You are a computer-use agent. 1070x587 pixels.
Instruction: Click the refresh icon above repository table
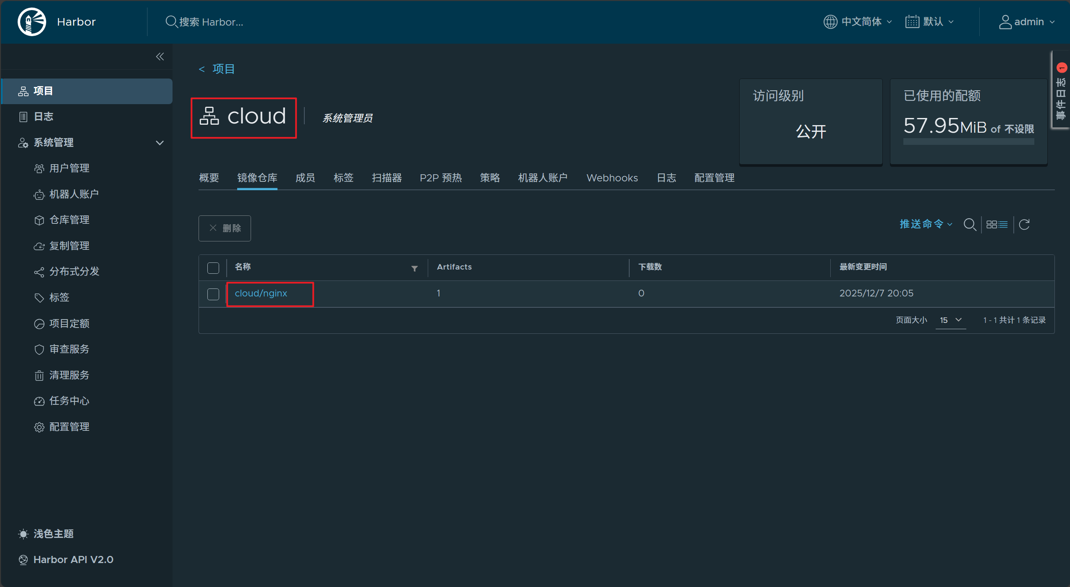1025,225
